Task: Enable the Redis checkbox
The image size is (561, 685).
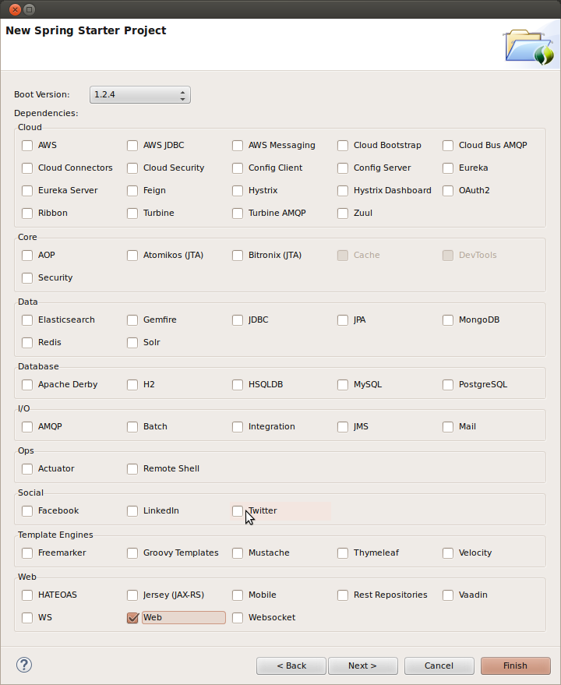Action: pyautogui.click(x=27, y=343)
